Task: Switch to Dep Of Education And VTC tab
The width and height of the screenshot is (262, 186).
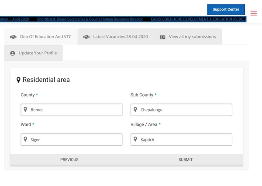Action: [x=41, y=37]
